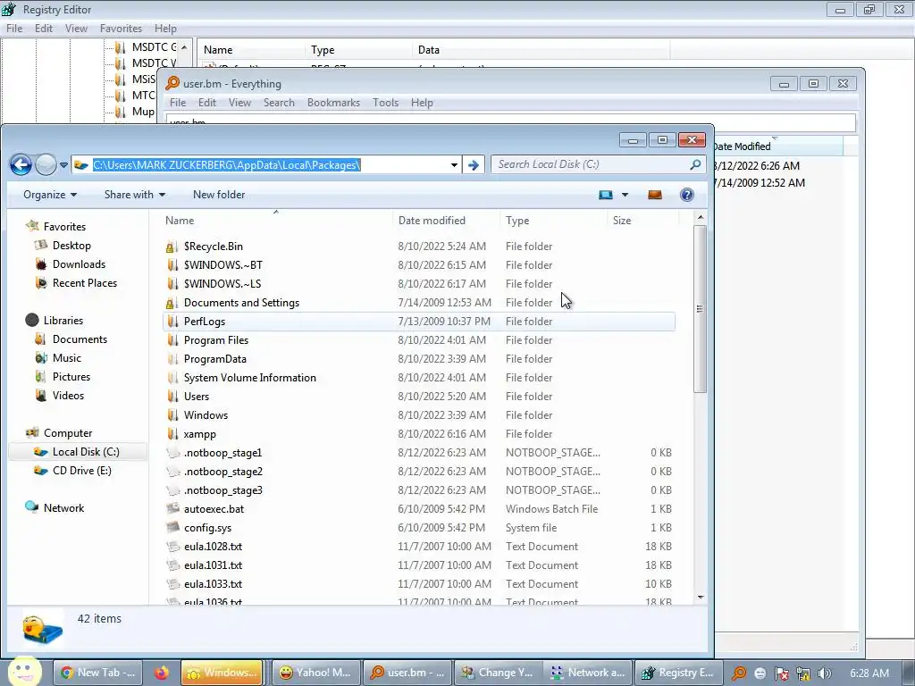Select the $Recycle.Bin folder icon
The width and height of the screenshot is (915, 686).
[x=172, y=247]
